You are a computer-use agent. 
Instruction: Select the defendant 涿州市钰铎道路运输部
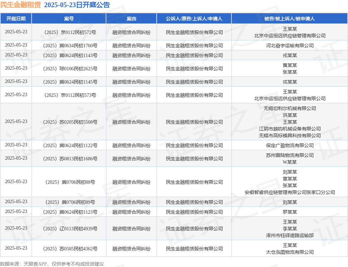point(290,235)
